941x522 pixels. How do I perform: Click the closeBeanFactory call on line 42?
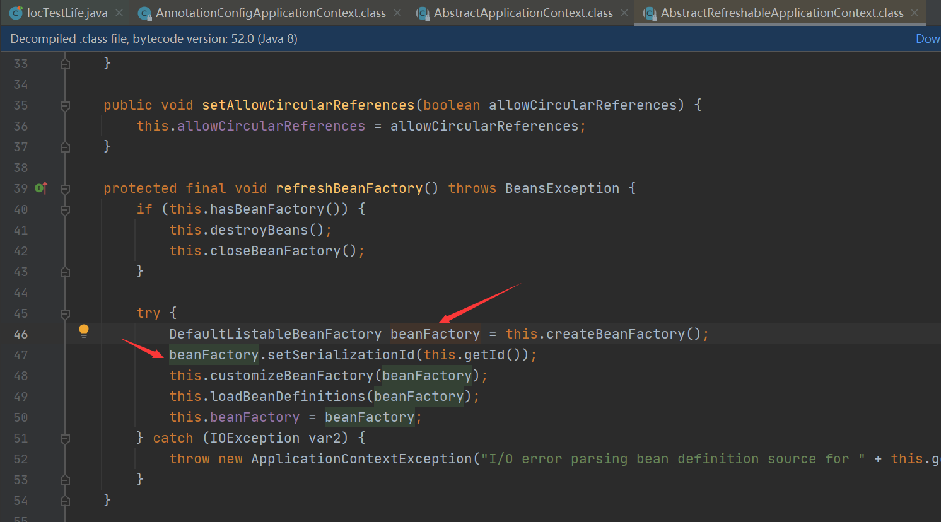(x=276, y=251)
